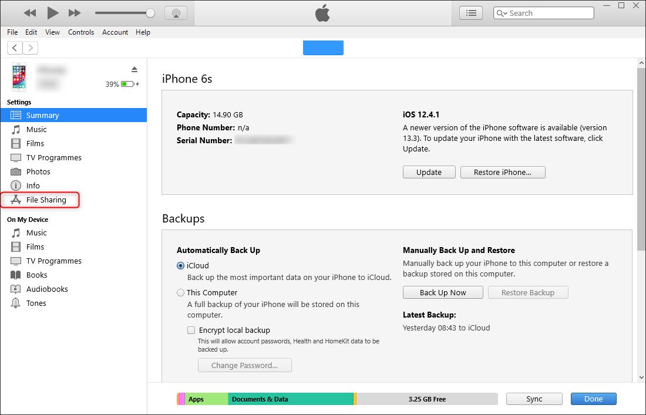Click the Audiobooks icon
Viewport: 646px width, 415px height.
tap(16, 289)
